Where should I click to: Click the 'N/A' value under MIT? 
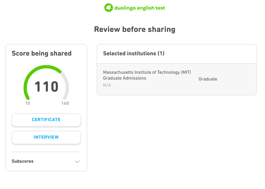coord(107,85)
